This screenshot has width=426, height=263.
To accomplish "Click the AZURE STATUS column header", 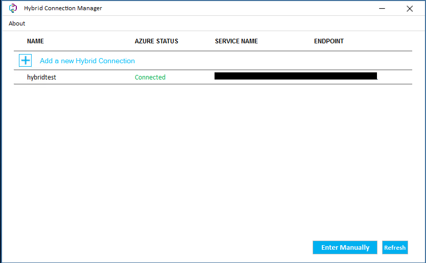I will (156, 41).
